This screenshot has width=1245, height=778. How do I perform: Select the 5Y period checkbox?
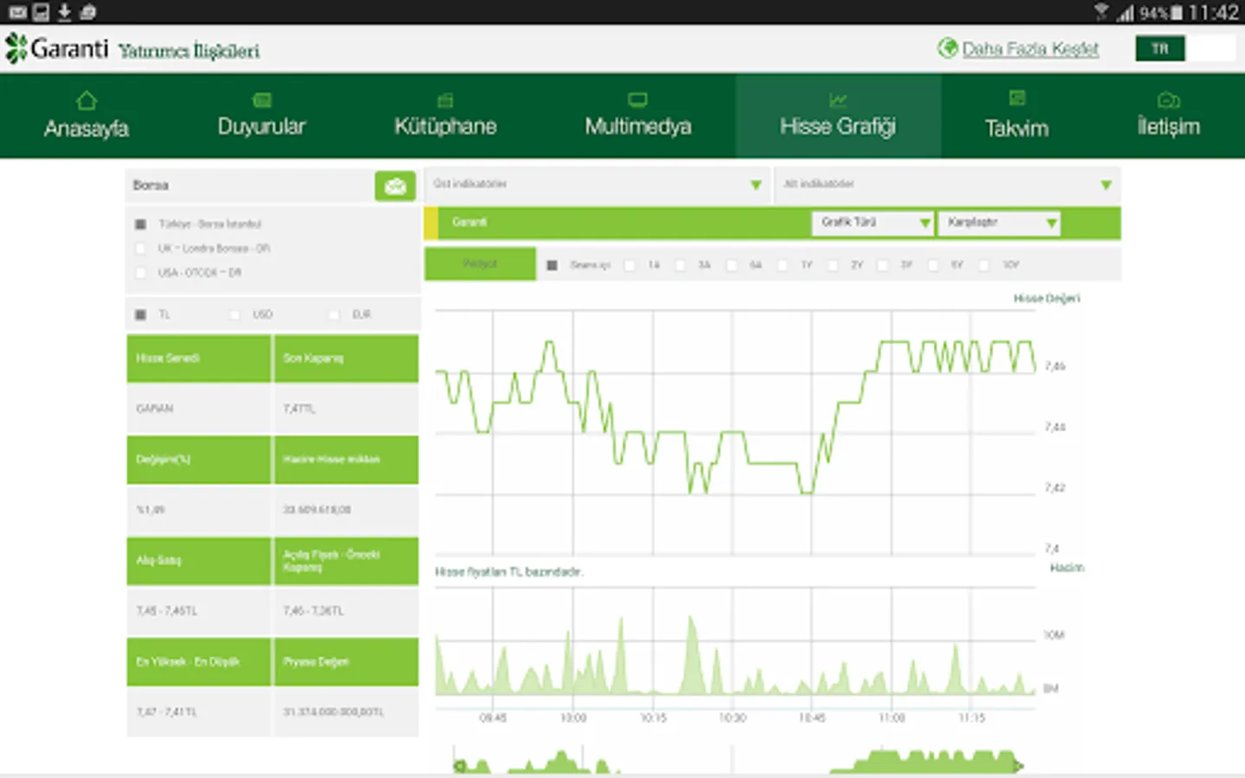click(933, 265)
